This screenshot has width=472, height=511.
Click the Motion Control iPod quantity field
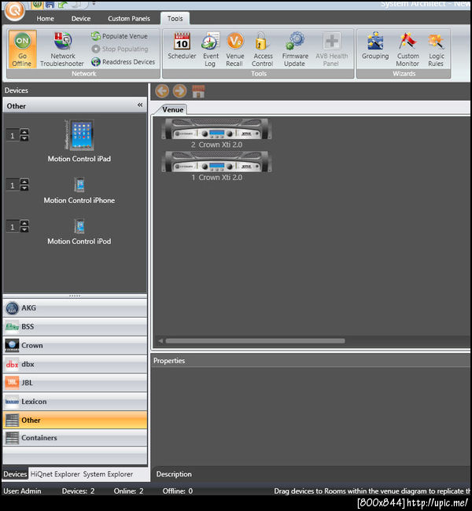(x=13, y=226)
